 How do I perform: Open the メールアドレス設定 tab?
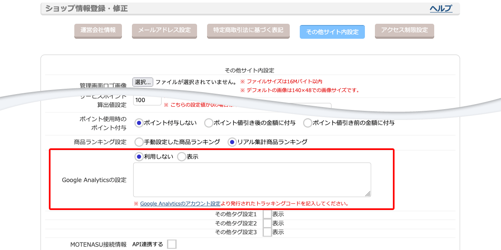click(x=164, y=30)
